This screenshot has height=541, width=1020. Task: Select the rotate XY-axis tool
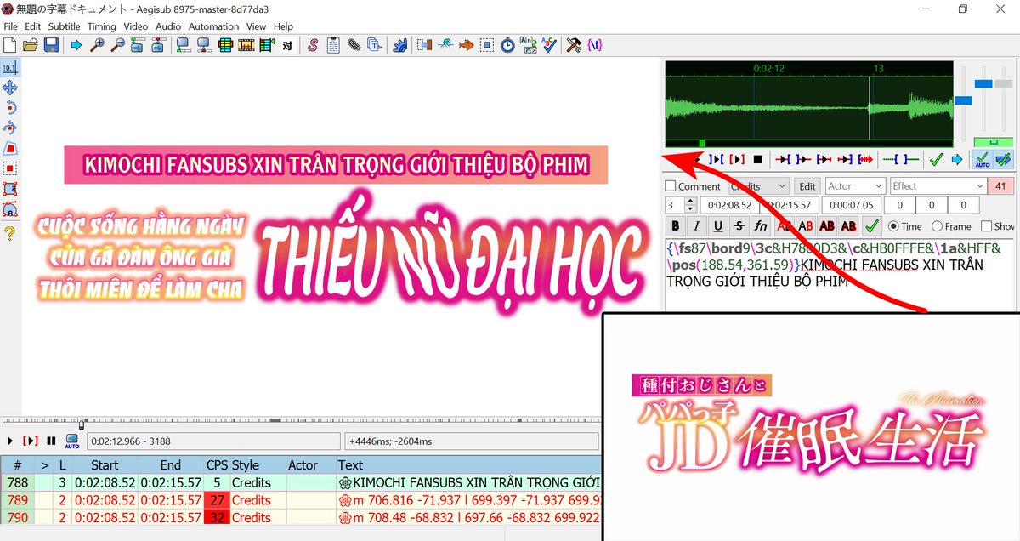tap(10, 128)
